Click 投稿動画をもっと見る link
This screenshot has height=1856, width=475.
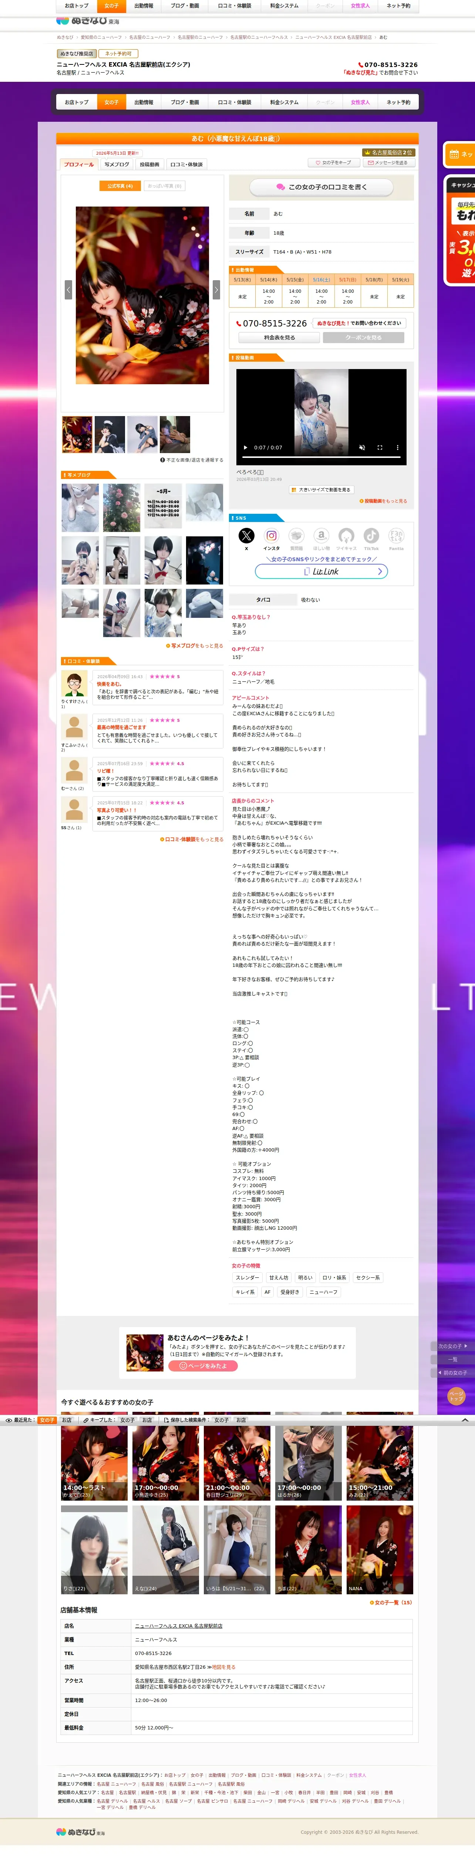tap(384, 501)
